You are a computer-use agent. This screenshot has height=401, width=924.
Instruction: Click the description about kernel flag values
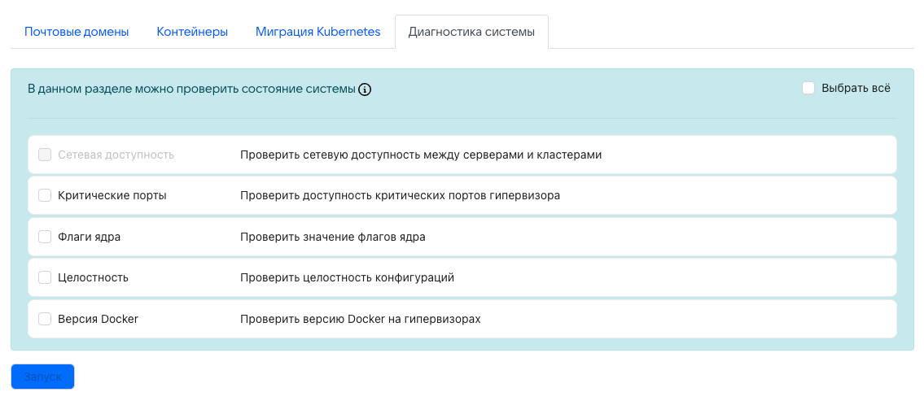[x=332, y=237]
